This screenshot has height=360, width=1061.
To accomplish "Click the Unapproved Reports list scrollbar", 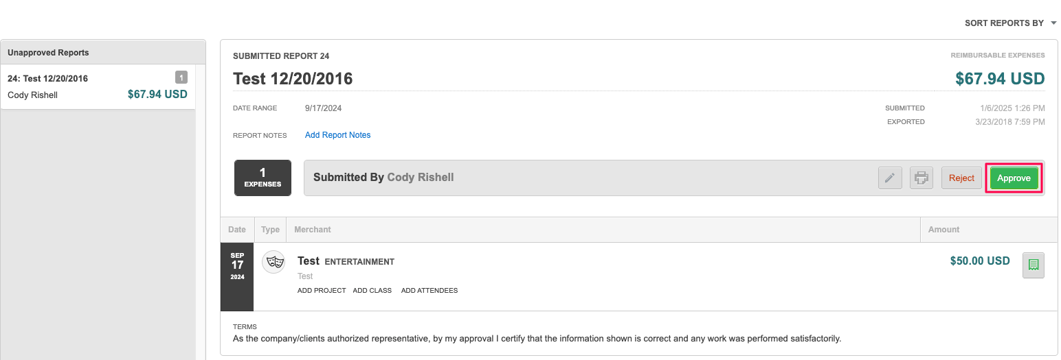I will click(201, 206).
